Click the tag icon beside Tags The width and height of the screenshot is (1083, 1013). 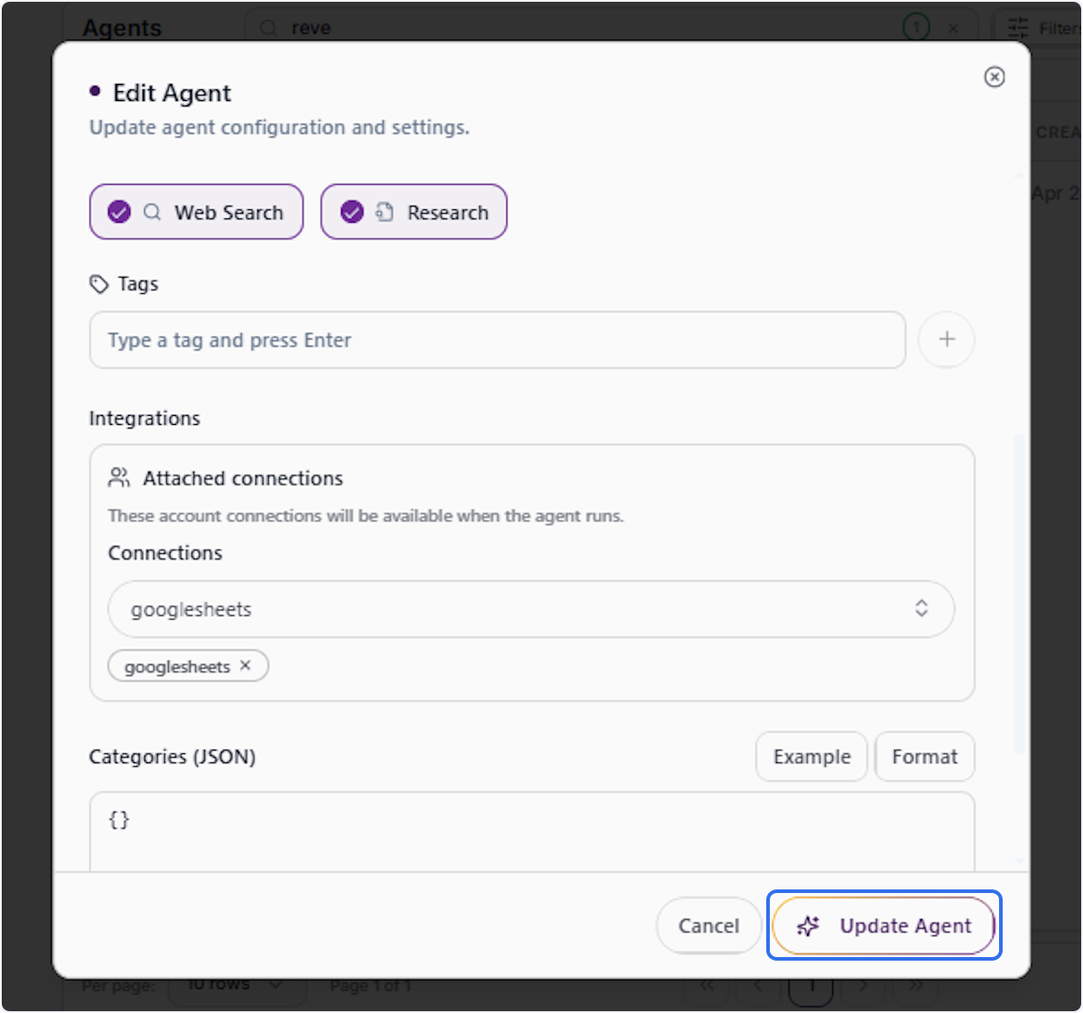click(98, 284)
